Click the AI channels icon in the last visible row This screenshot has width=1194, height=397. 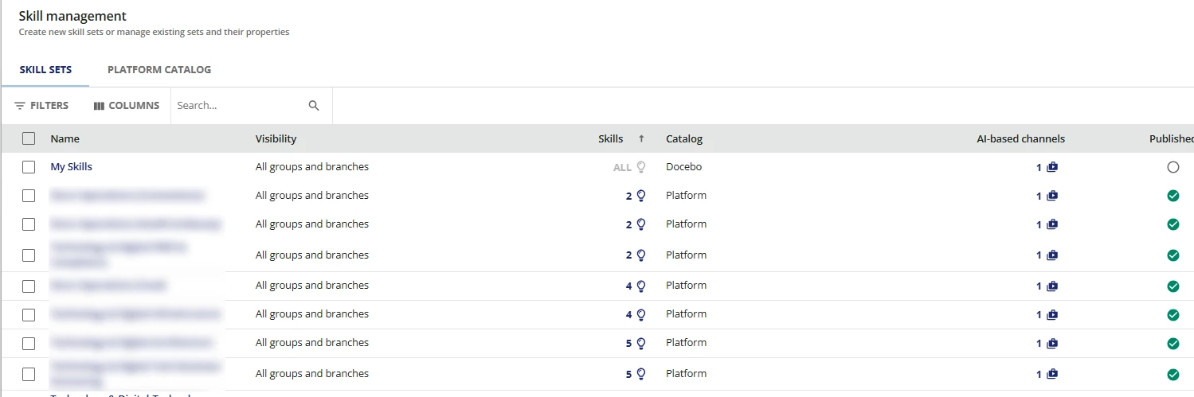1052,374
